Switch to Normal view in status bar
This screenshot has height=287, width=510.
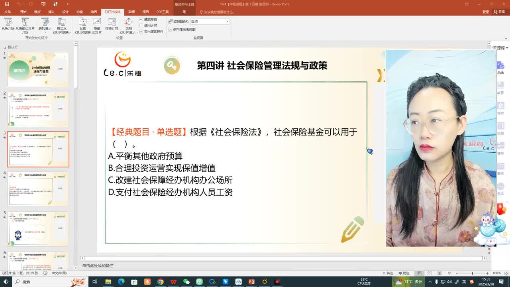[420, 273]
